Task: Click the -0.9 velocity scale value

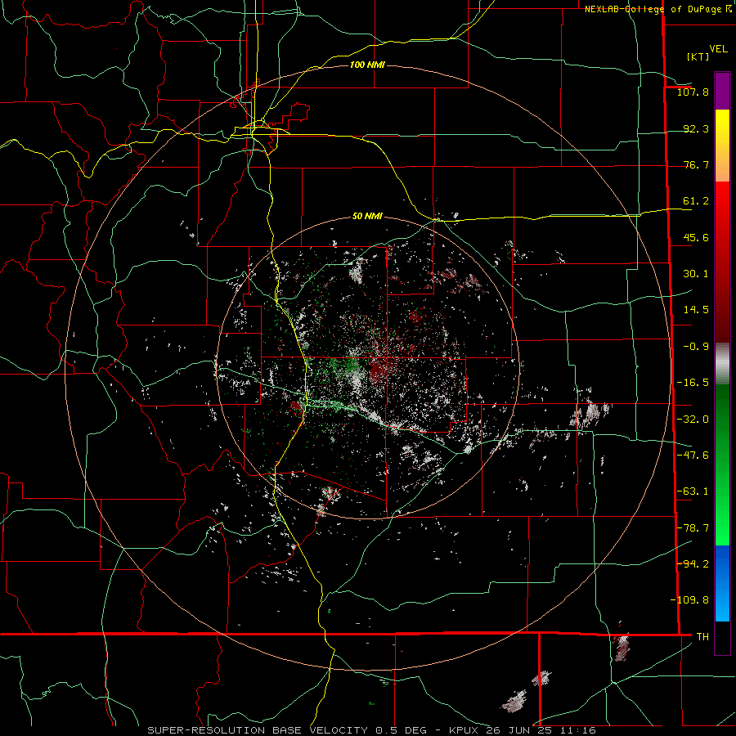Action: point(696,347)
